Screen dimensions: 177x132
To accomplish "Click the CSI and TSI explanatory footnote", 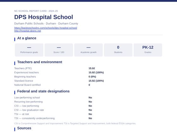I will tap(75, 124).
